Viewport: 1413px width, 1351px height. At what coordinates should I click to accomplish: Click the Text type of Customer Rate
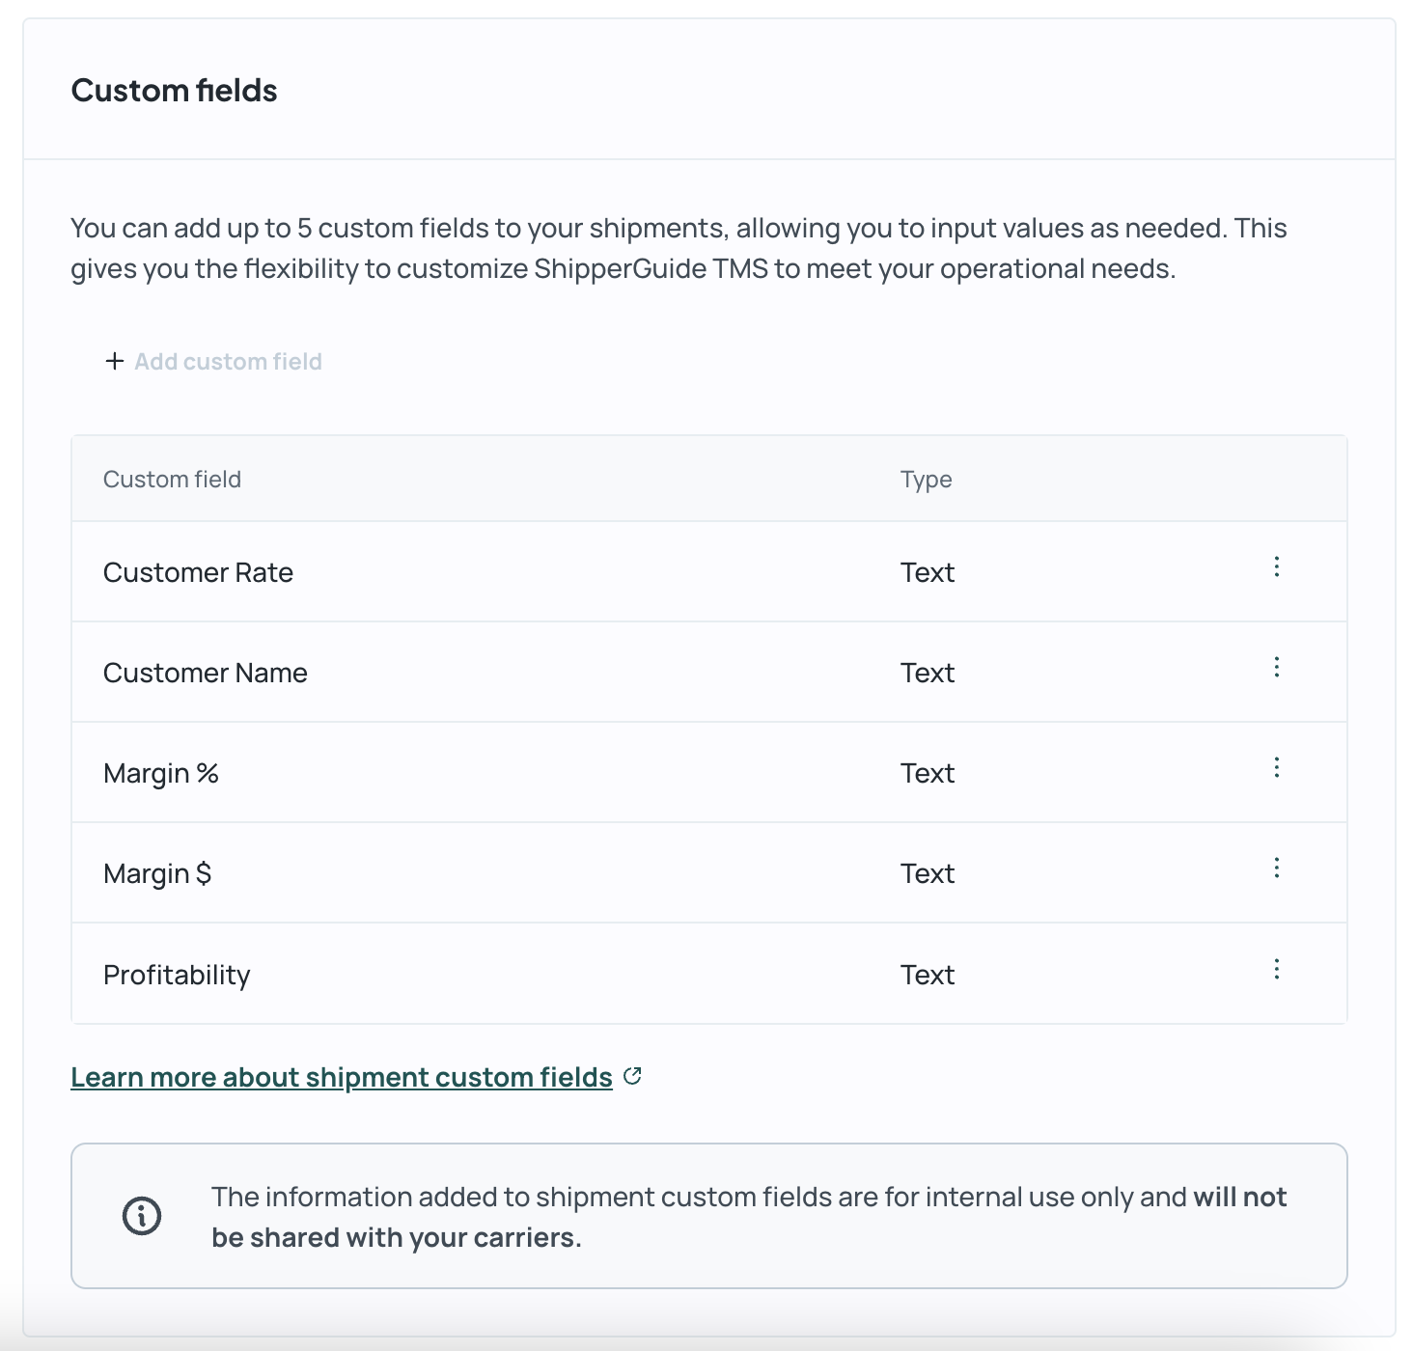click(x=928, y=572)
